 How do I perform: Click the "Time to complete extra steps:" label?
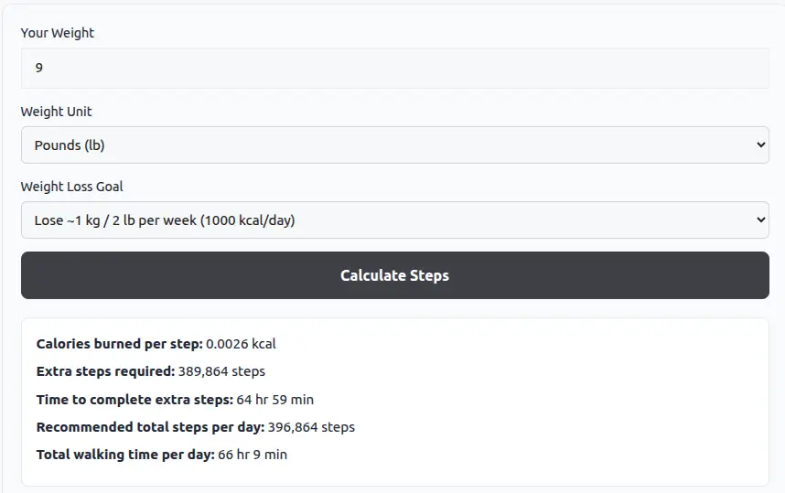tap(134, 400)
